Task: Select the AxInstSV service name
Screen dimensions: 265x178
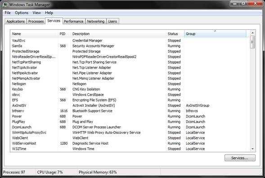Action: (x=19, y=105)
